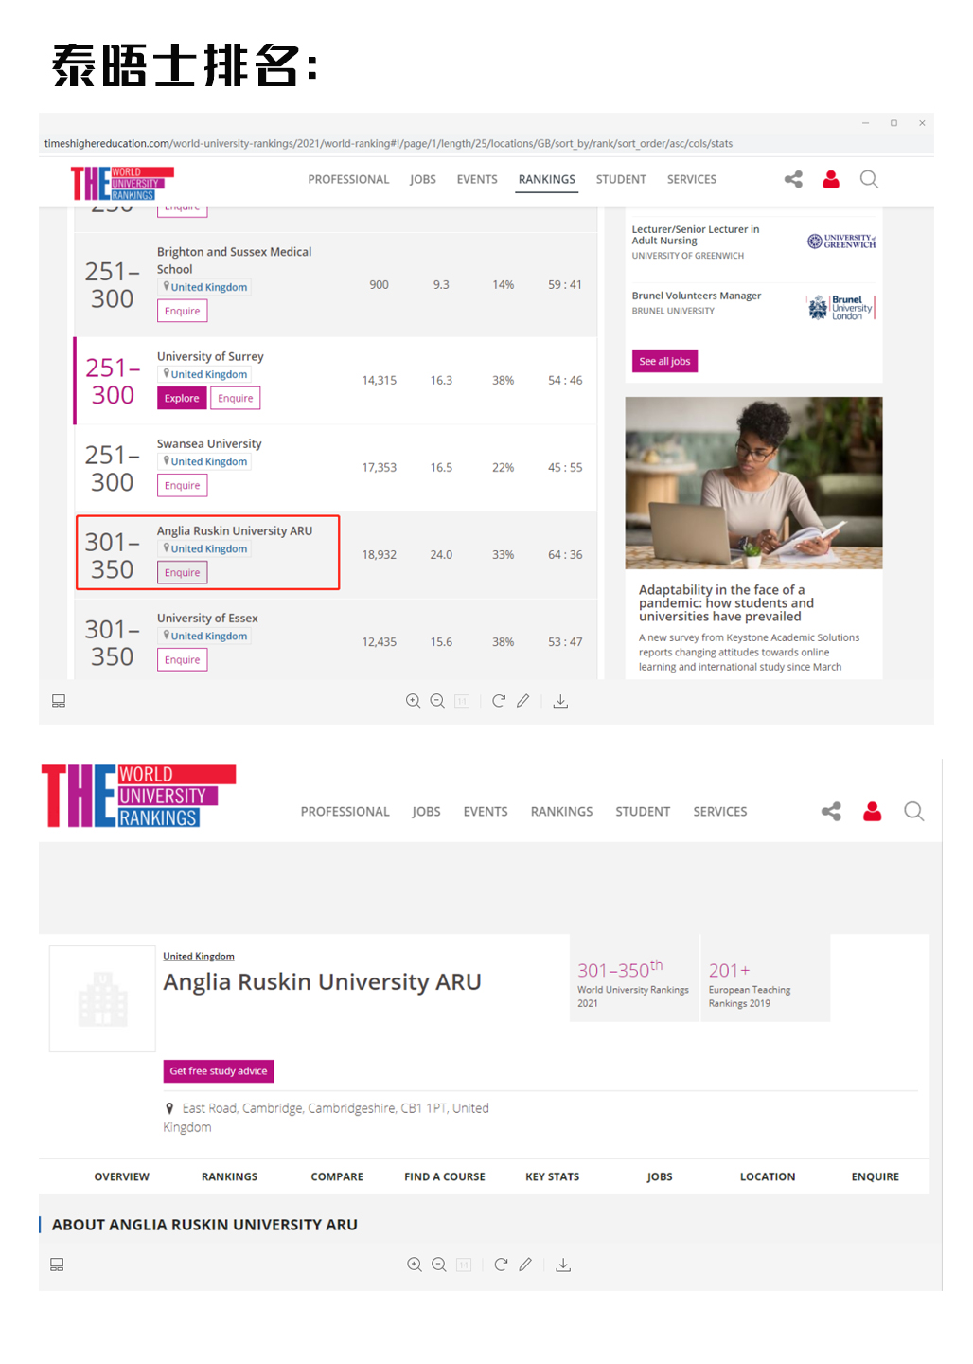Click Enquire button for Anglia Ruskin University
This screenshot has width=973, height=1364.
pyautogui.click(x=183, y=572)
